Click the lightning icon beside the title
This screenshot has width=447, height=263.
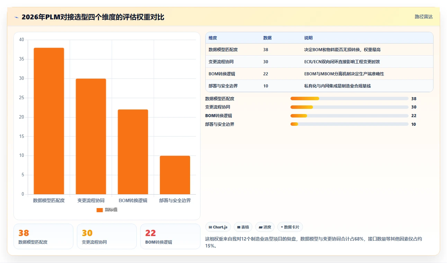[16, 17]
